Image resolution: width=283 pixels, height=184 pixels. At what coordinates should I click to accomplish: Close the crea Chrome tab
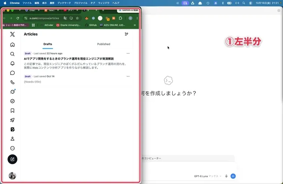tap(39, 10)
